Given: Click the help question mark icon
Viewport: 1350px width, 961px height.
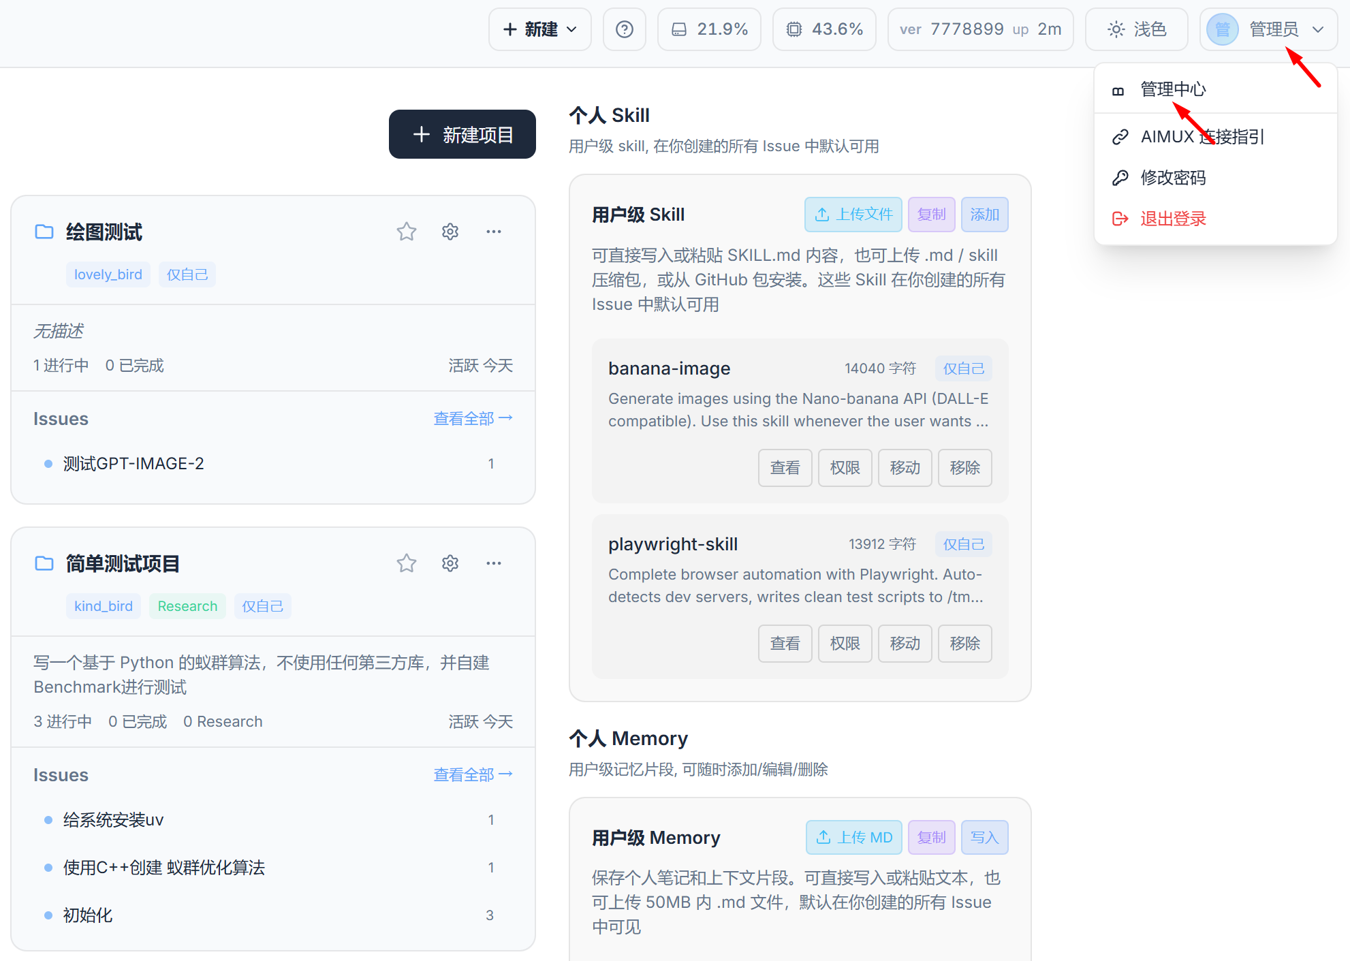Looking at the screenshot, I should (x=625, y=29).
